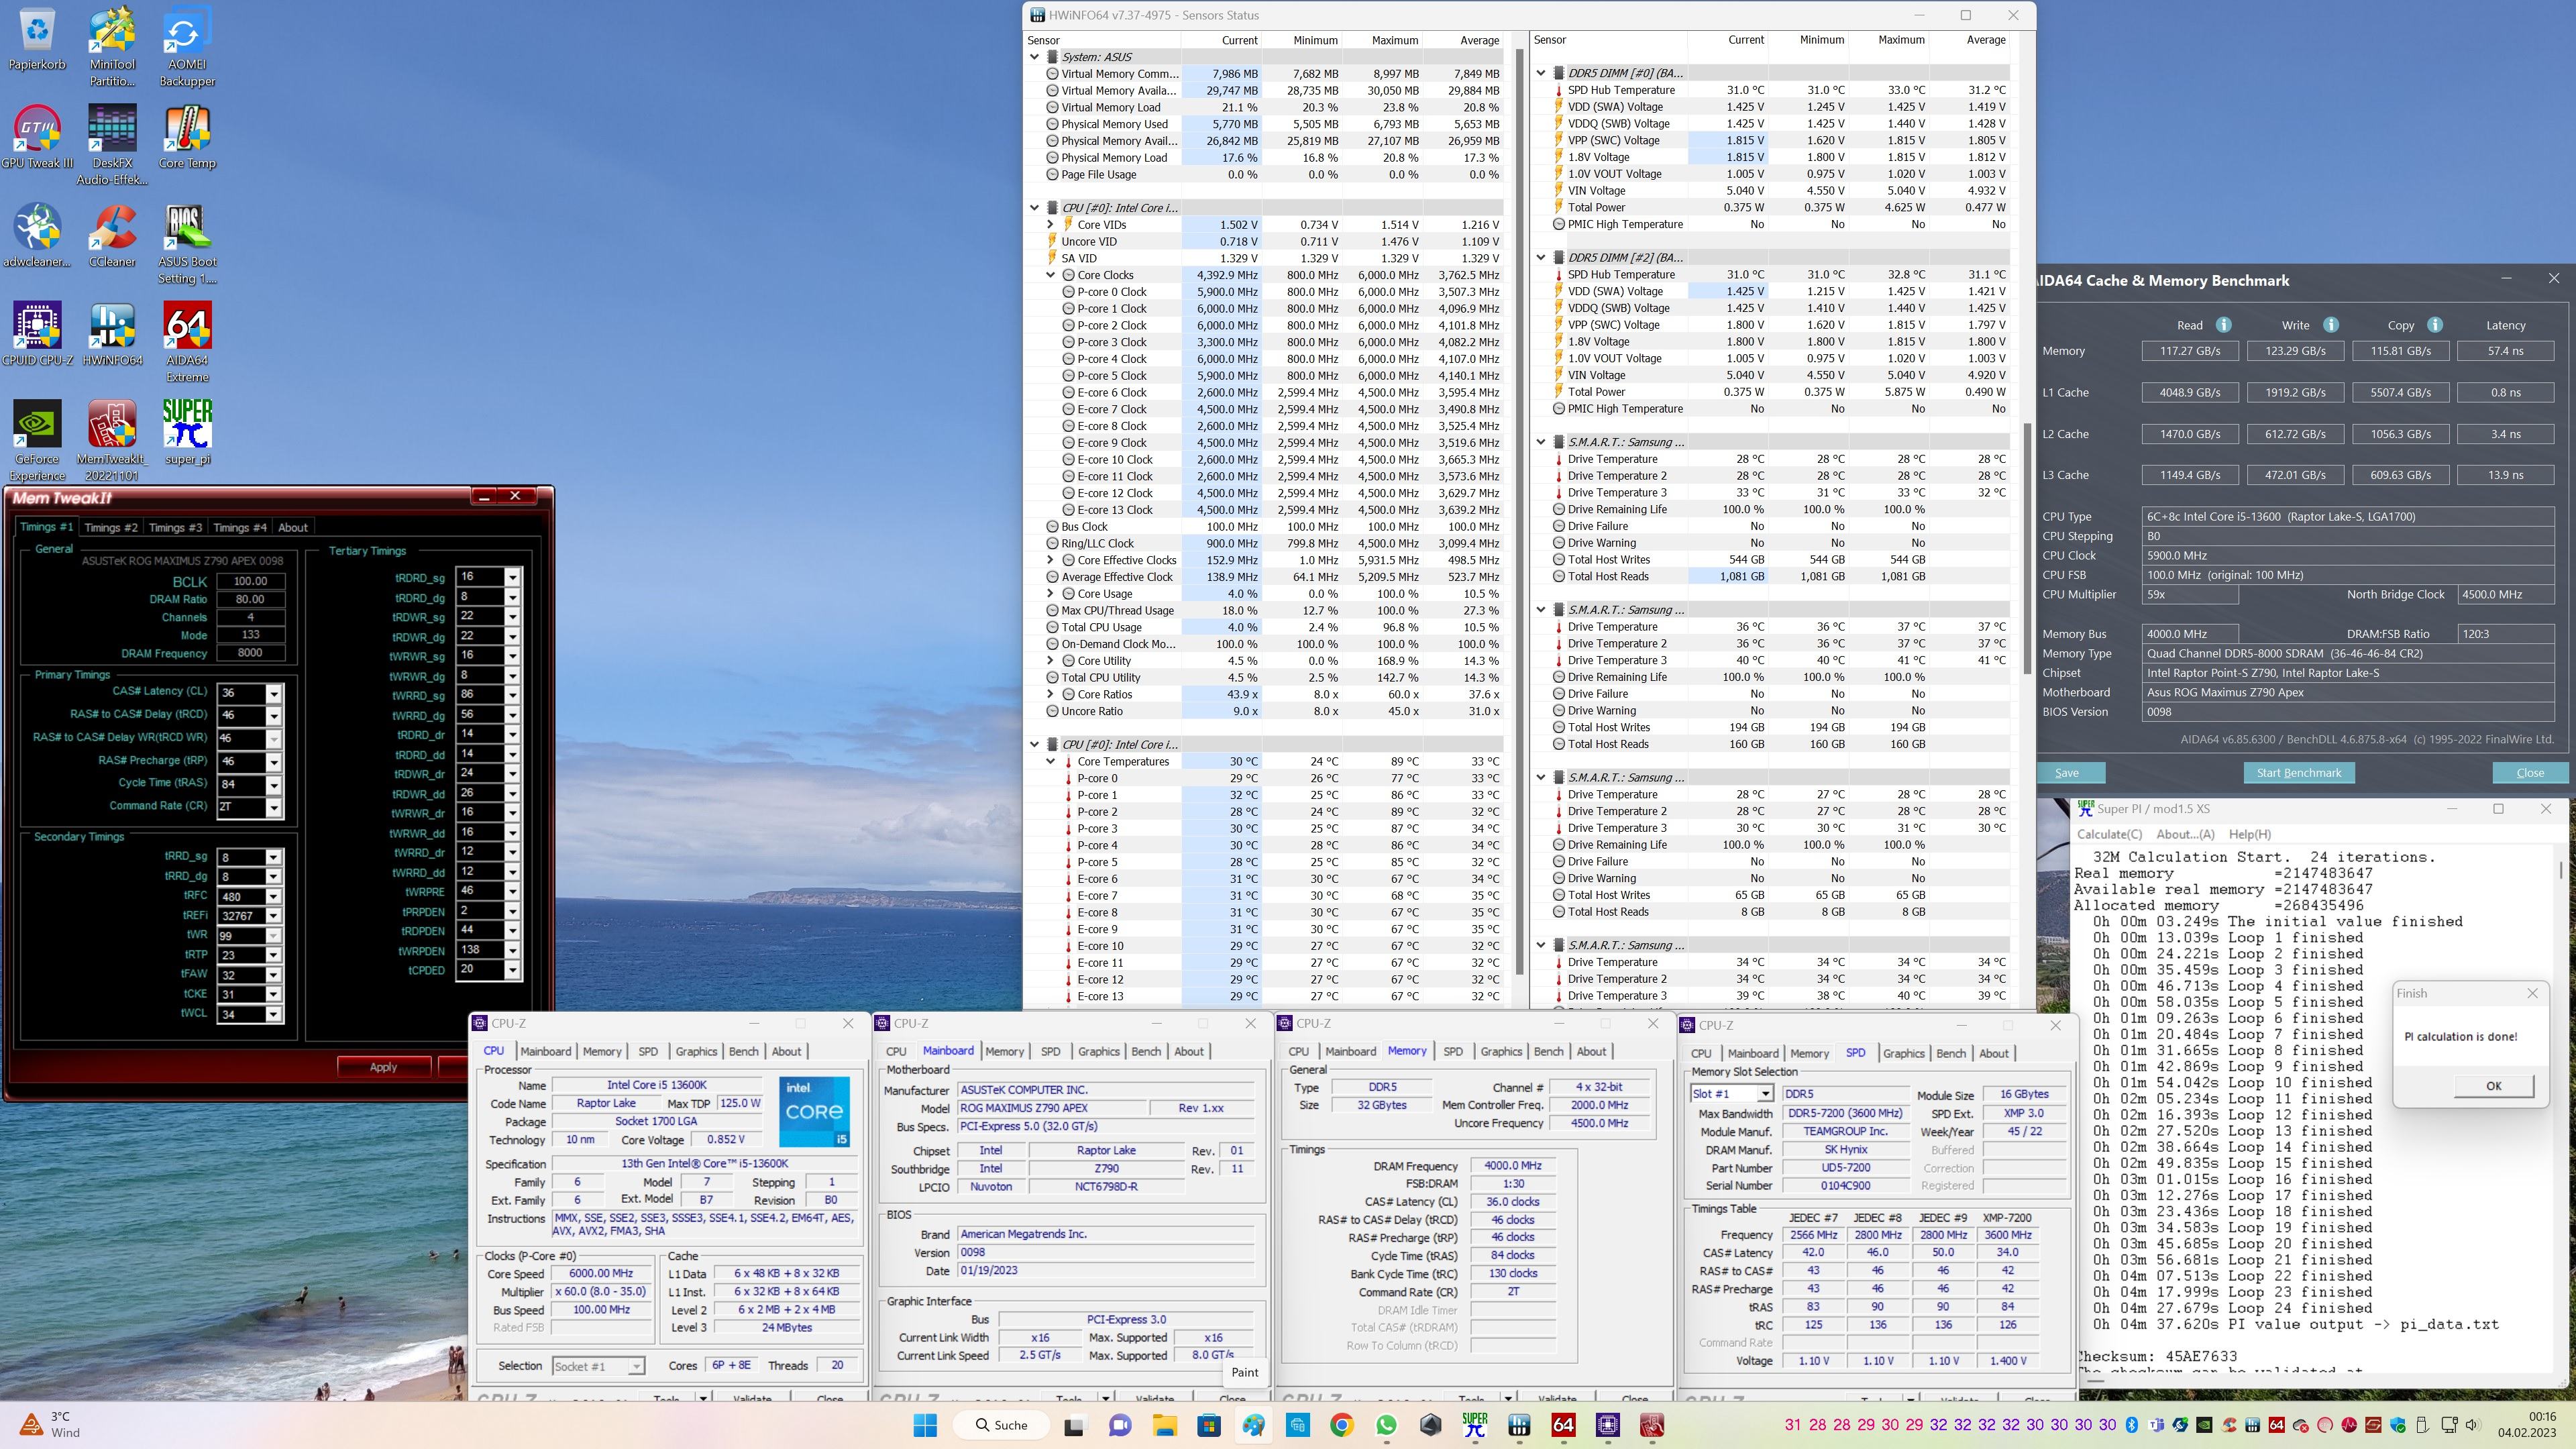The height and width of the screenshot is (1449, 2576).
Task: Open the Bench tab in first CPU-Z window
Action: [x=743, y=1051]
